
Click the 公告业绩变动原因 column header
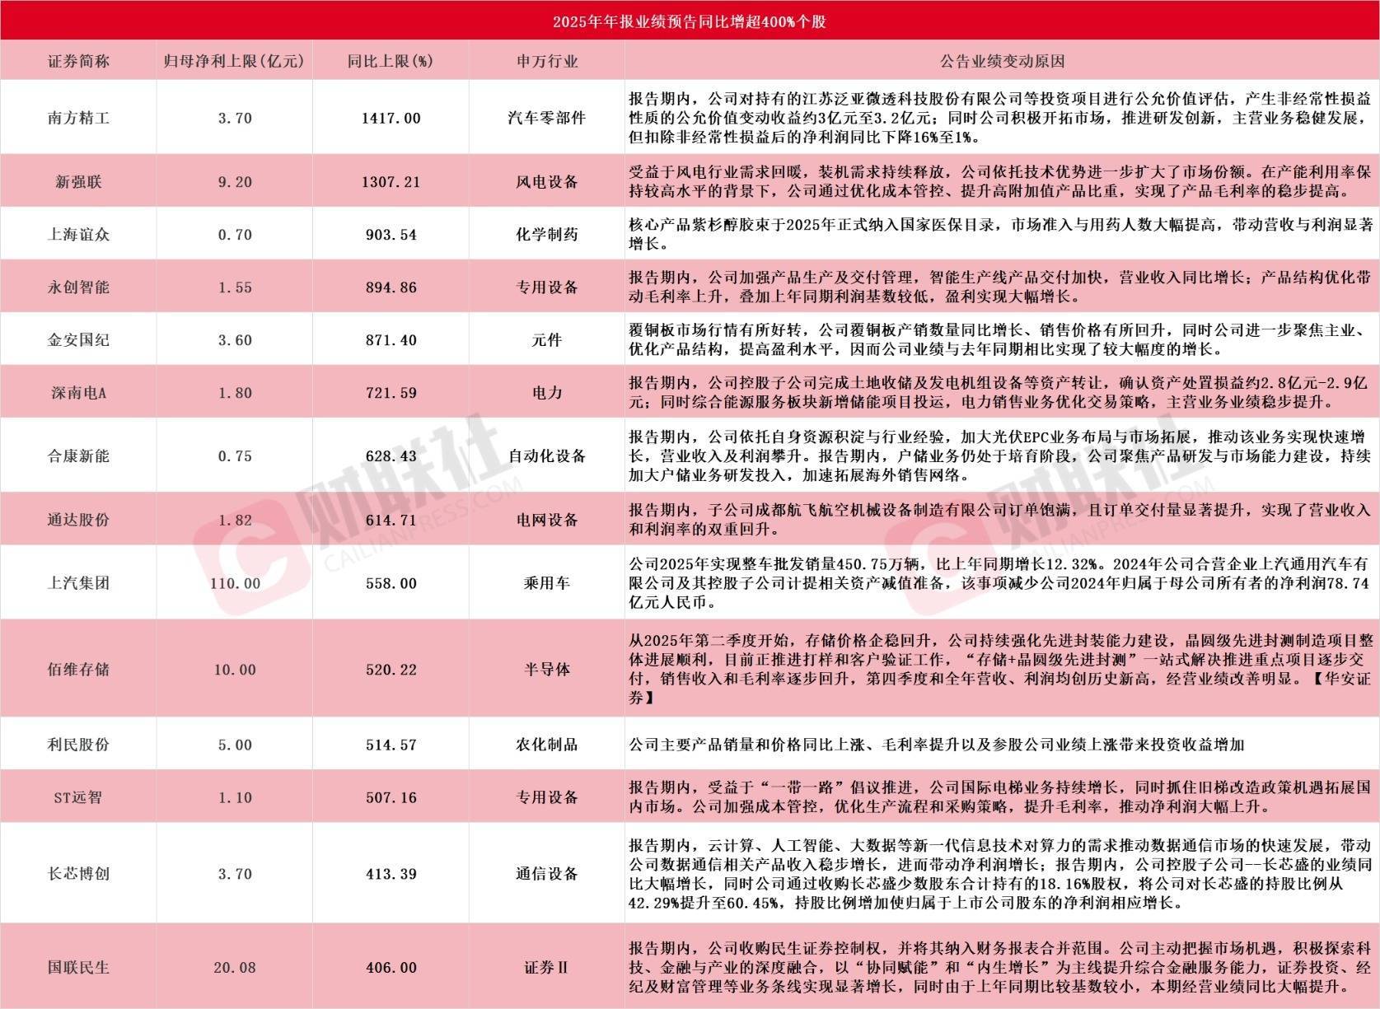tap(1002, 62)
